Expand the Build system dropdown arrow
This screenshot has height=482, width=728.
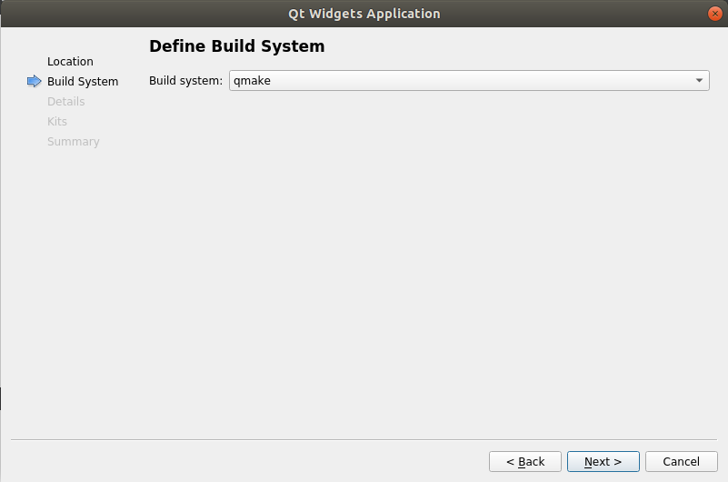[699, 81]
